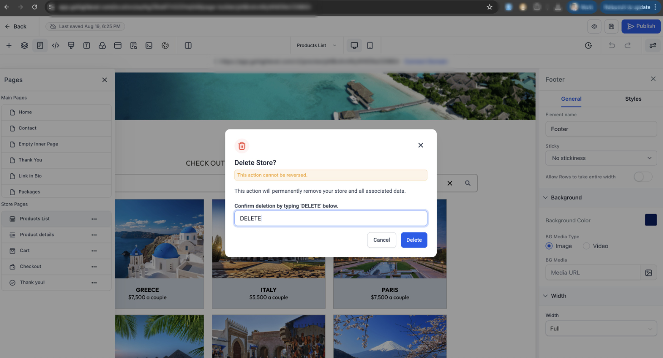Click the preview eye icon
Image resolution: width=663 pixels, height=358 pixels.
click(x=594, y=26)
